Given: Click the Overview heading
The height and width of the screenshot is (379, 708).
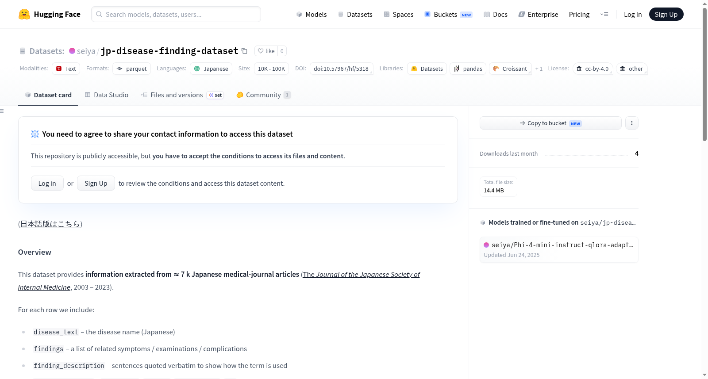Looking at the screenshot, I should (x=35, y=252).
